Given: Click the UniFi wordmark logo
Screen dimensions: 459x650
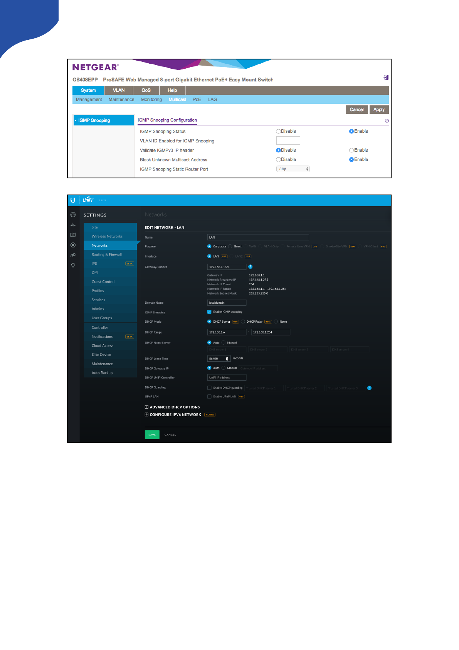Looking at the screenshot, I should coord(88,200).
